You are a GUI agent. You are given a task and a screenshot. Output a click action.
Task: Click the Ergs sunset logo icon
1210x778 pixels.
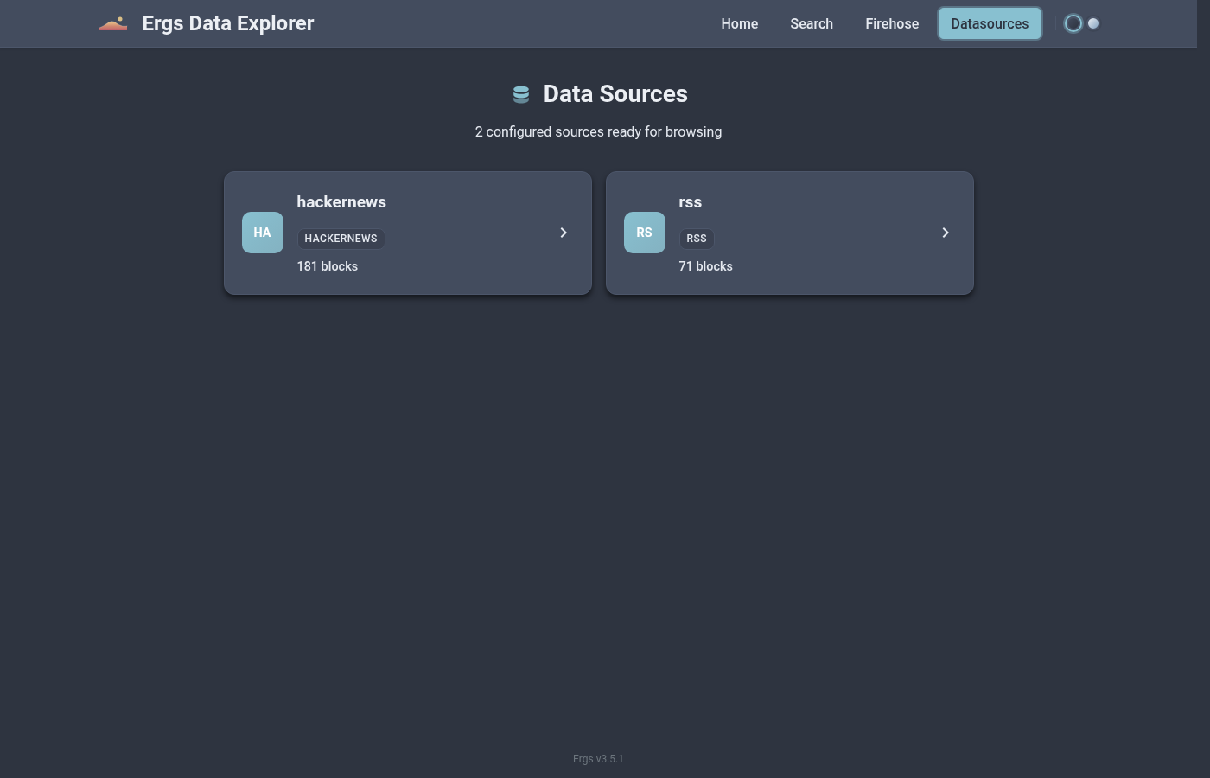pyautogui.click(x=113, y=24)
